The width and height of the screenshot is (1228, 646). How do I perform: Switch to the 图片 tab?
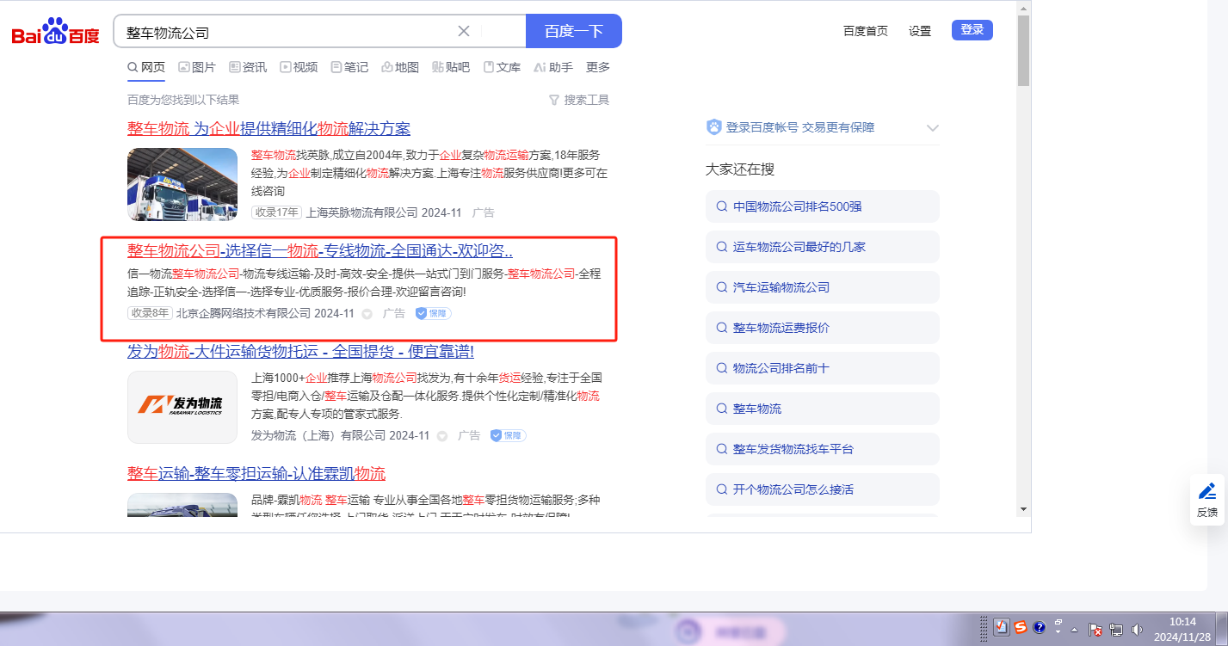197,67
